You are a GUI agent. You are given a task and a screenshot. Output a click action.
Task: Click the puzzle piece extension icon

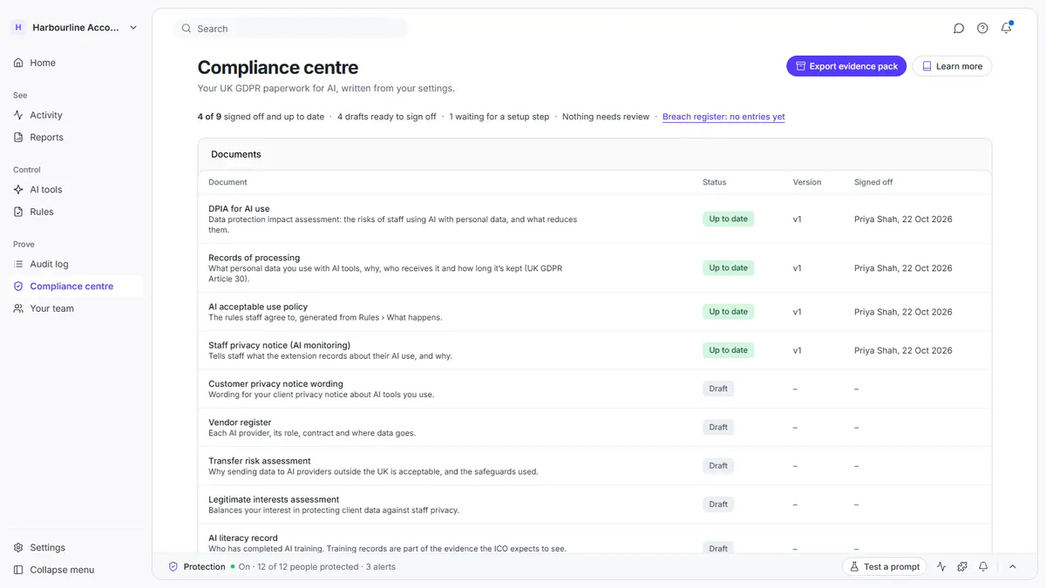click(x=962, y=566)
